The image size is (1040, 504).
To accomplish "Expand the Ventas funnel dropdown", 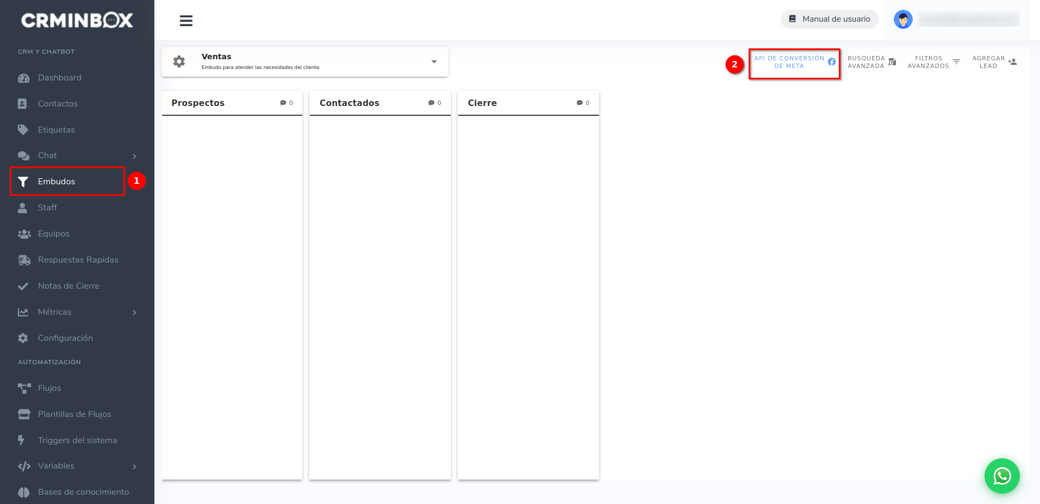I will point(434,61).
